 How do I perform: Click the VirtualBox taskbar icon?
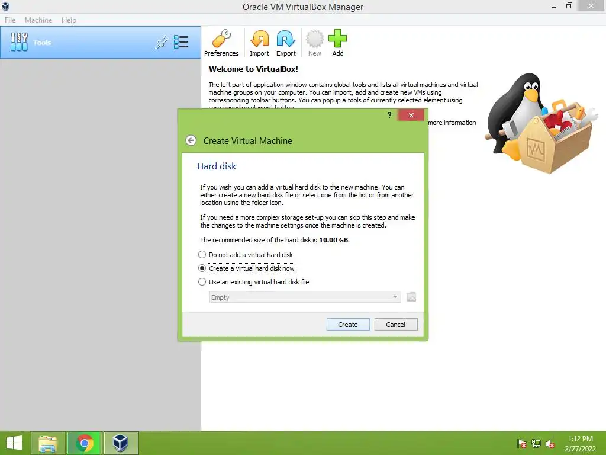coord(121,443)
